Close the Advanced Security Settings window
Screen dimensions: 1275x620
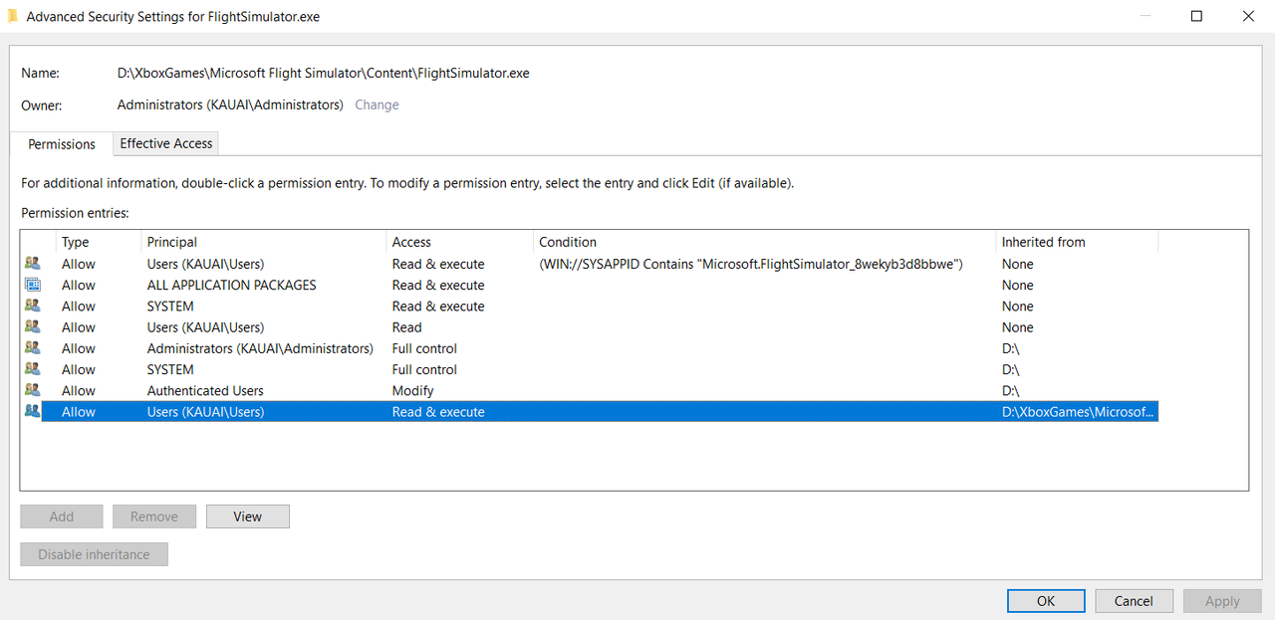coord(1248,16)
